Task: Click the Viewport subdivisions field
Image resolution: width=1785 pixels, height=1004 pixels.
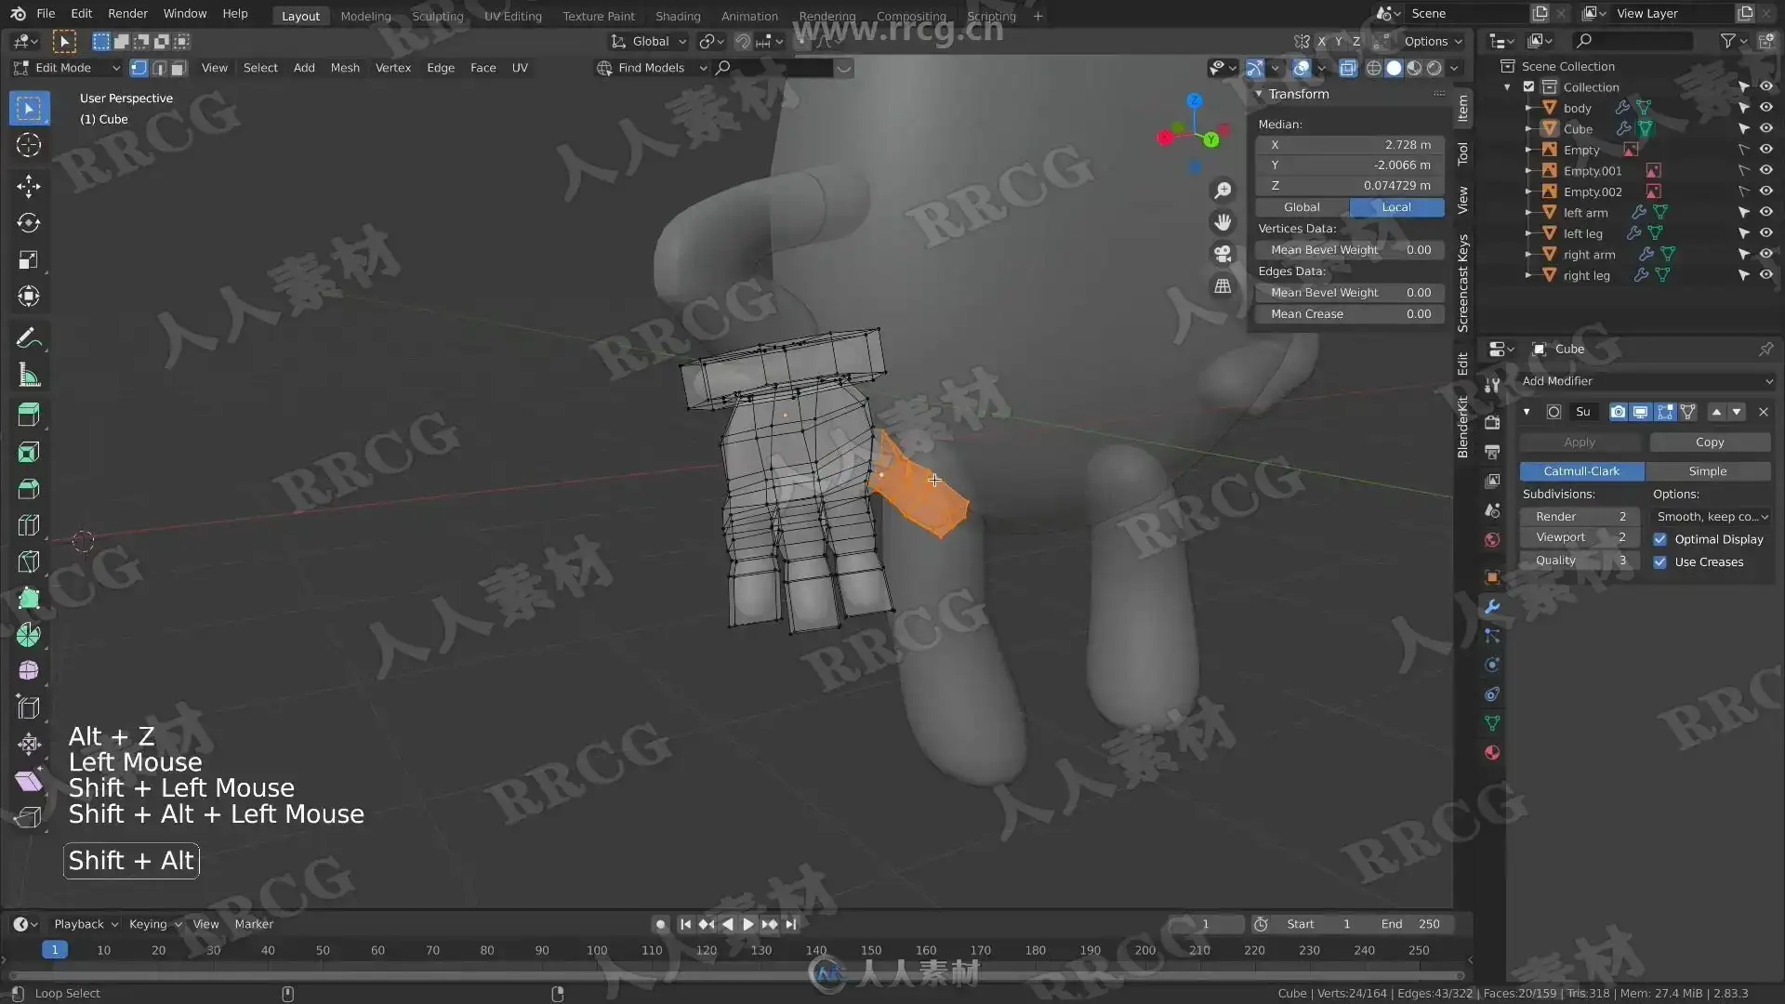Action: pyautogui.click(x=1580, y=537)
